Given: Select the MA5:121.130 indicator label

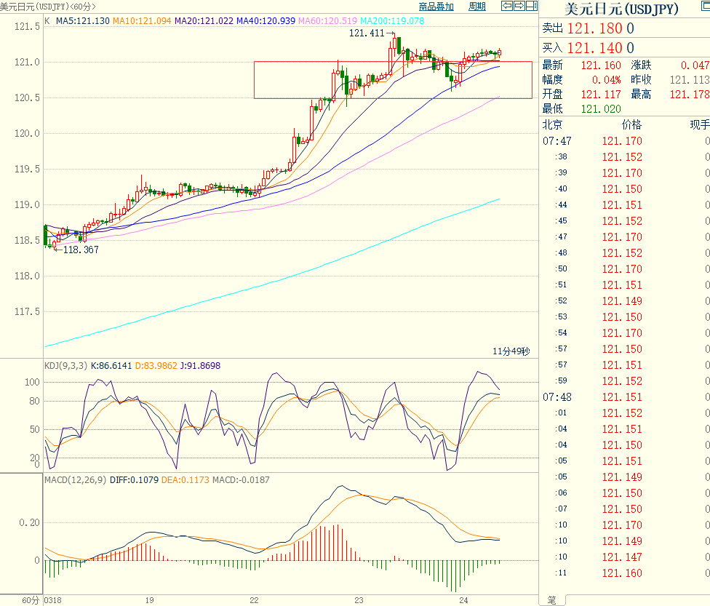Looking at the screenshot, I should [83, 21].
